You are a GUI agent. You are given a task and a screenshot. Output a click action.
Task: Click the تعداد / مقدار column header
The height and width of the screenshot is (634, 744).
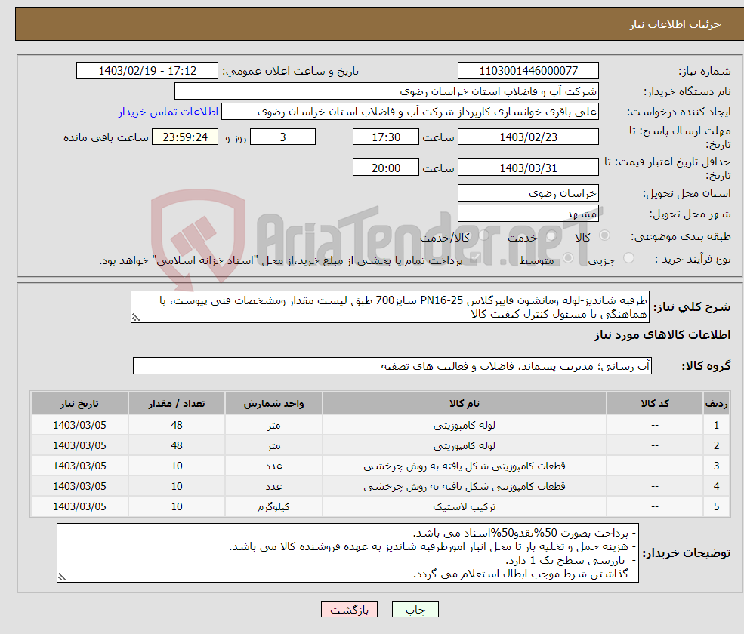(177, 404)
